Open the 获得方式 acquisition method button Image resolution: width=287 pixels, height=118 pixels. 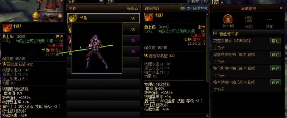(x=200, y=8)
